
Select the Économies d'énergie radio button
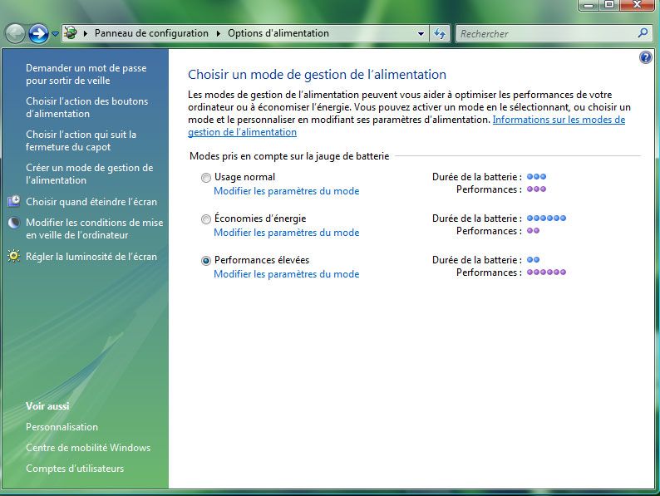click(x=206, y=219)
